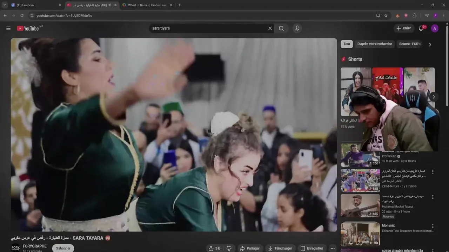Go back in browser history
Screen dimensions: 449x252
click(x=5, y=15)
